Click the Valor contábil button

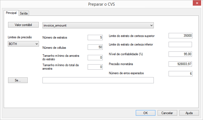tap(23, 25)
